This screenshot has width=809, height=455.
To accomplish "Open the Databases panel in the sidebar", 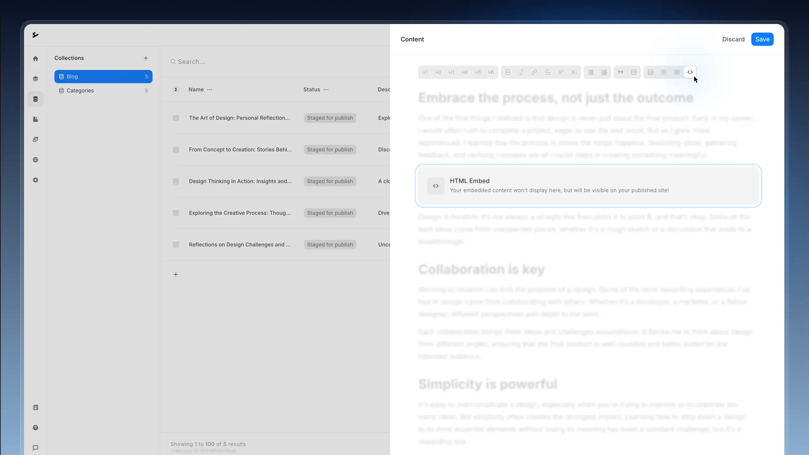I will tap(36, 99).
